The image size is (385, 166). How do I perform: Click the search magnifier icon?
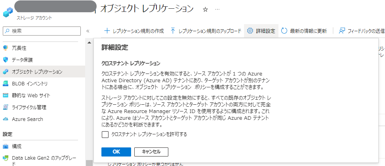click(7, 31)
